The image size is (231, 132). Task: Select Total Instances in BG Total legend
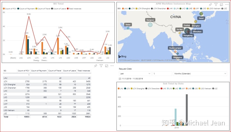pos(74,9)
